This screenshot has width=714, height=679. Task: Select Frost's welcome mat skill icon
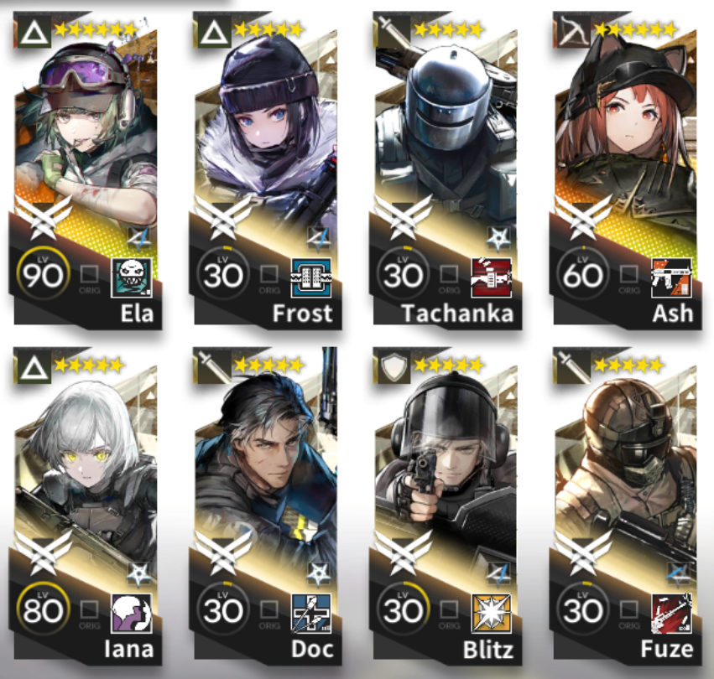pyautogui.click(x=311, y=277)
